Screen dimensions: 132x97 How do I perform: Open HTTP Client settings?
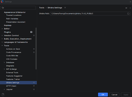coord(11,86)
